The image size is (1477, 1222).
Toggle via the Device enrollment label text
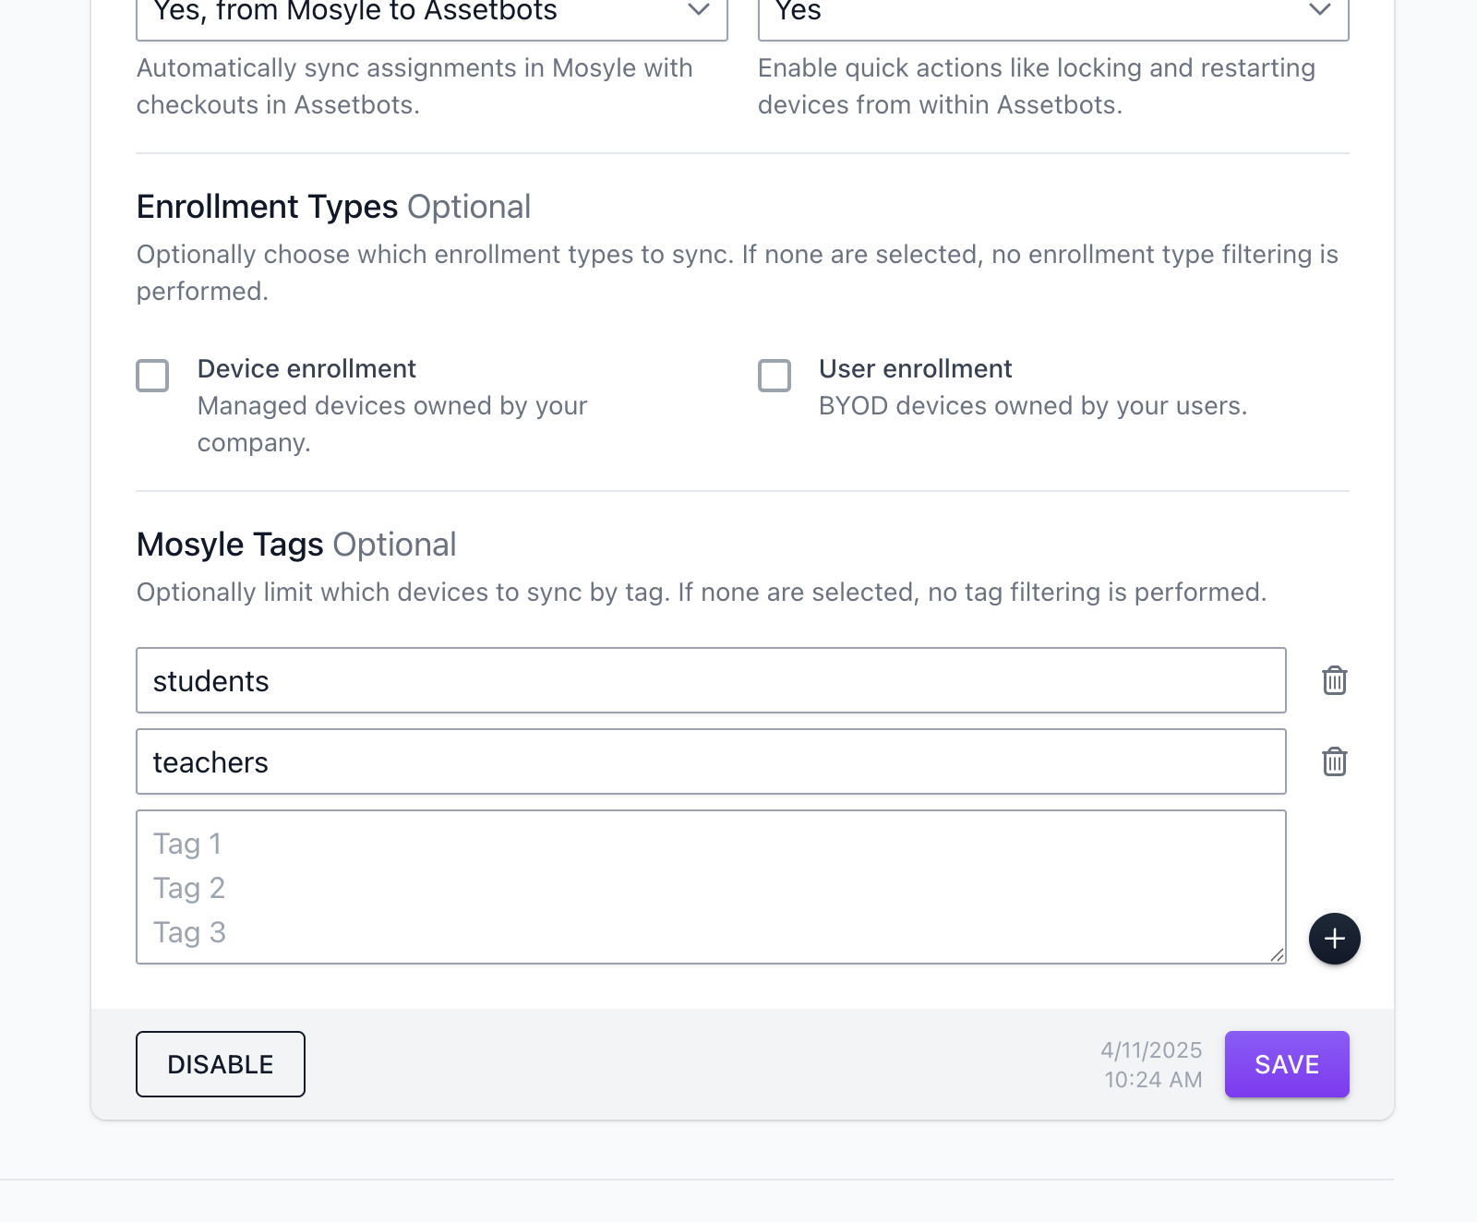click(x=306, y=368)
